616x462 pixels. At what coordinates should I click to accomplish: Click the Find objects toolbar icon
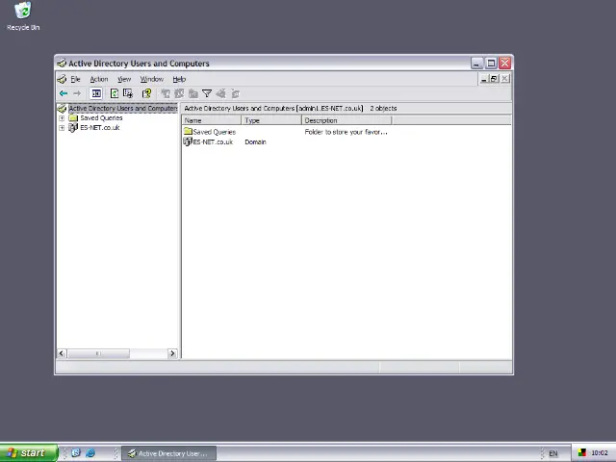[x=220, y=93]
